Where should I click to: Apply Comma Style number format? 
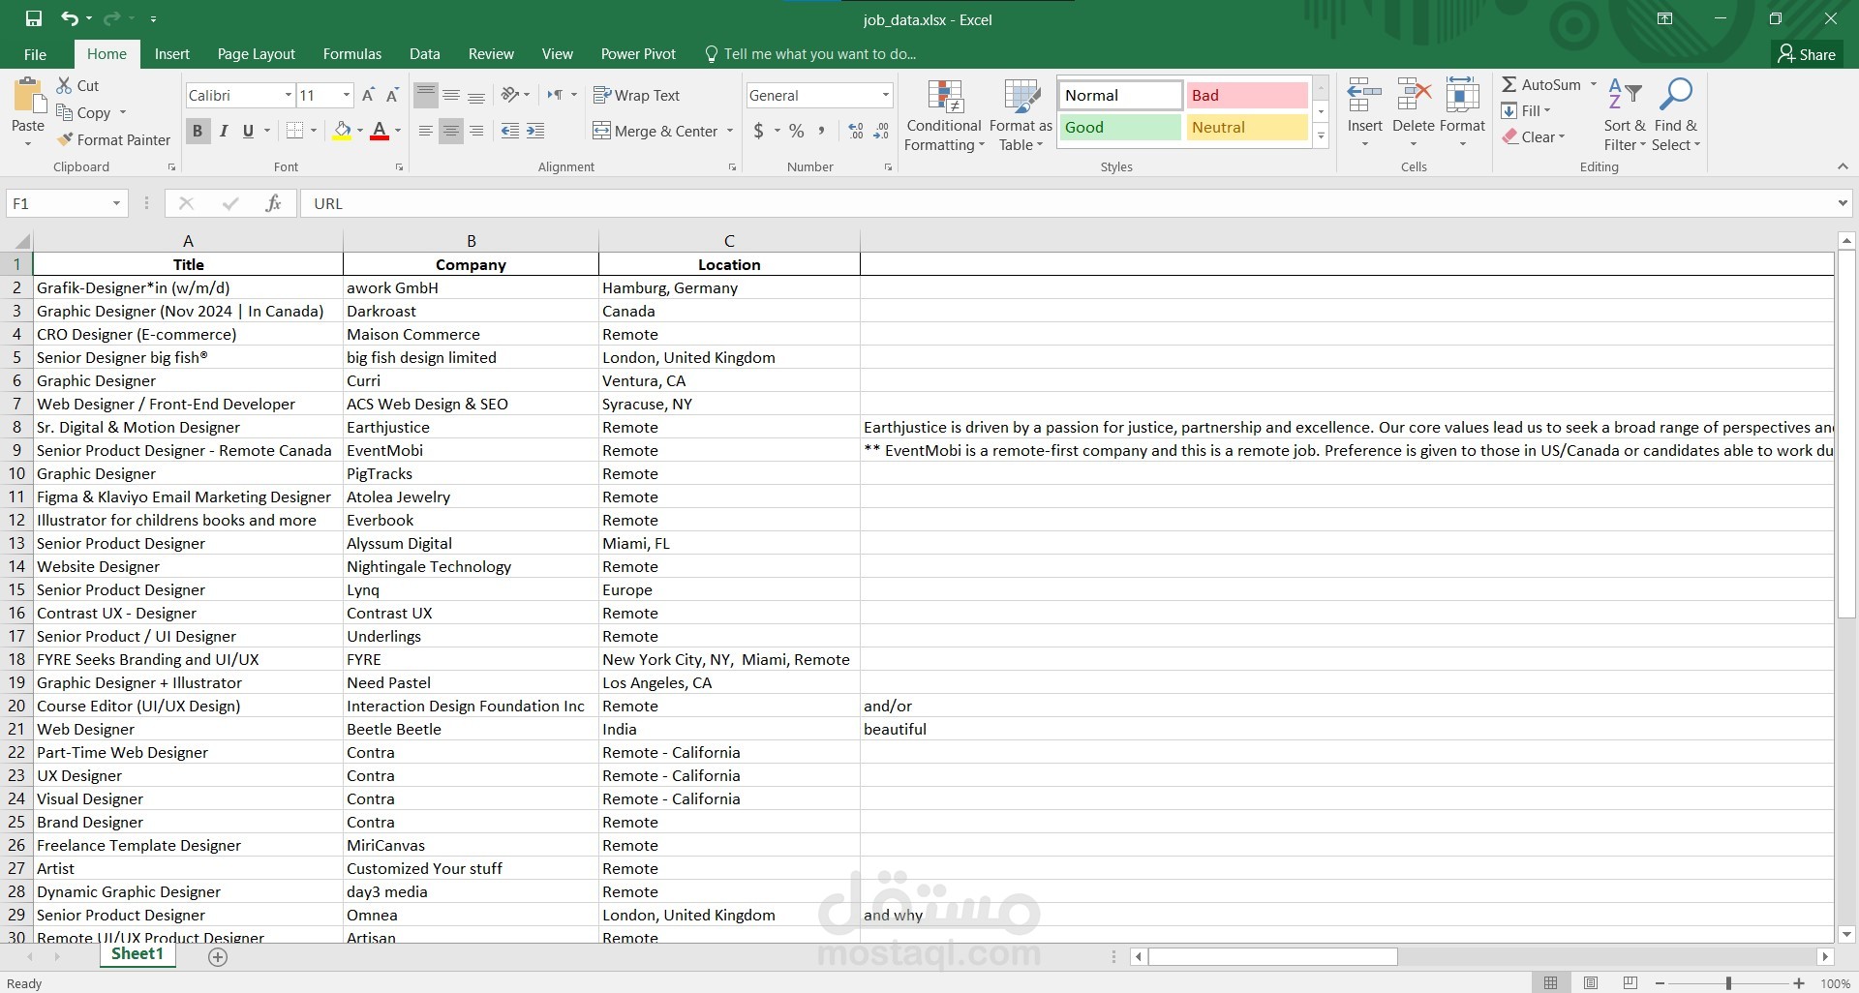point(821,131)
